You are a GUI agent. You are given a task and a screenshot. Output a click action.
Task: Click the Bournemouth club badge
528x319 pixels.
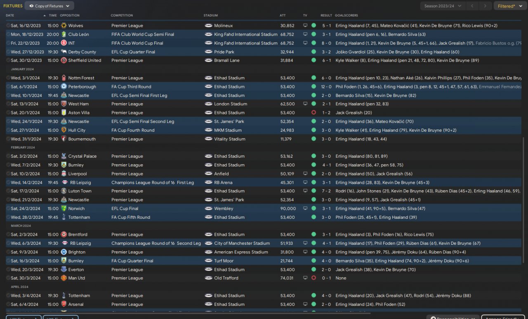click(64, 139)
